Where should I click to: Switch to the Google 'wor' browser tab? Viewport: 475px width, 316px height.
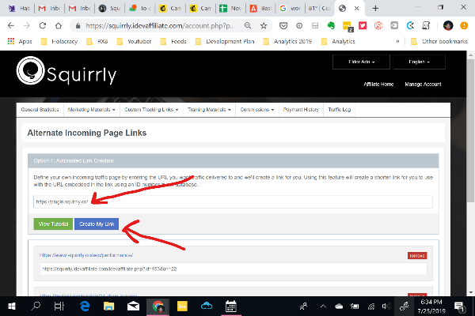(x=290, y=8)
